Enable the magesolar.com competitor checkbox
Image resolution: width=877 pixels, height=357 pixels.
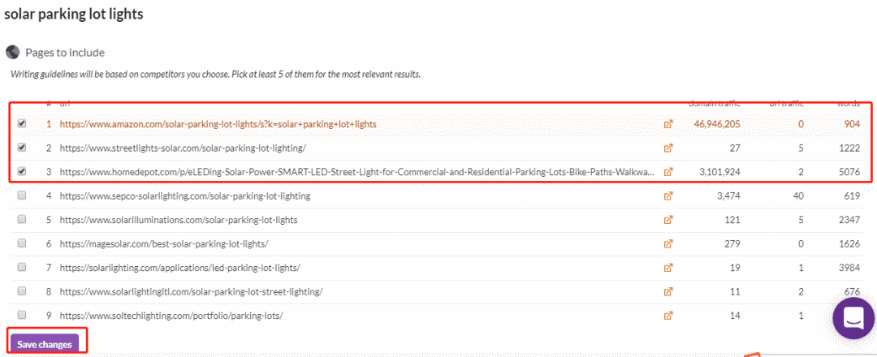tap(22, 243)
